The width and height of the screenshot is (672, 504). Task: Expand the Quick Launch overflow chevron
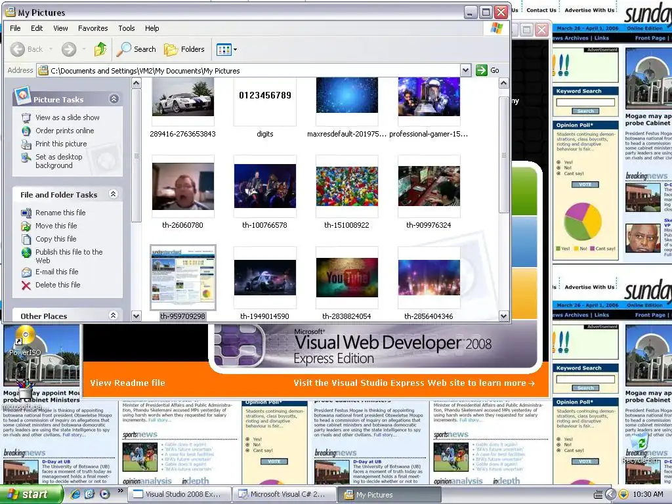point(121,491)
